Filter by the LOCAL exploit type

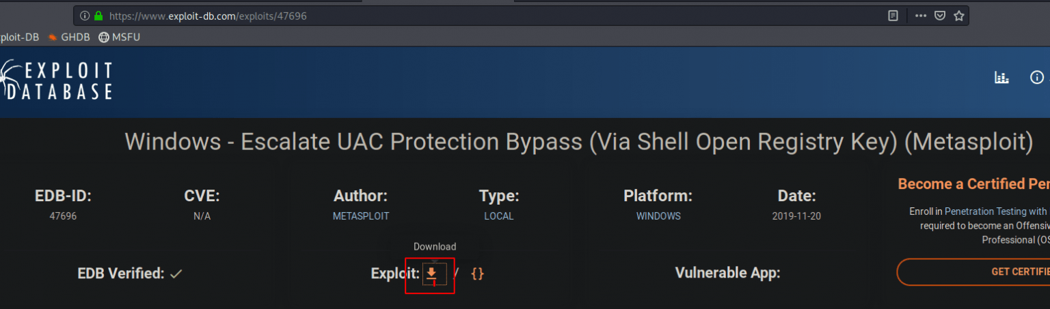498,216
